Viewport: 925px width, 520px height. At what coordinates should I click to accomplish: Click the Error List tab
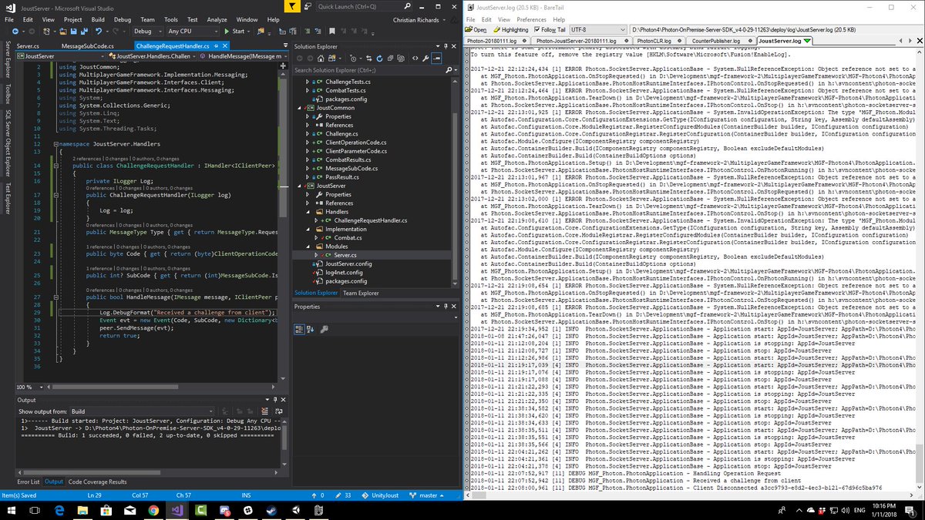29,481
